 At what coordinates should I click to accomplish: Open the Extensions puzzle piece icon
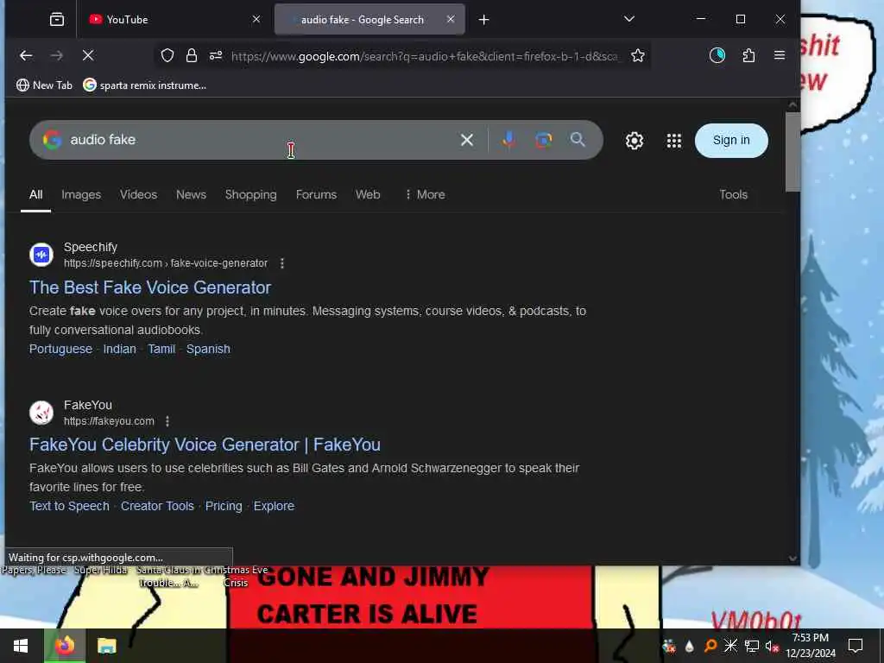(748, 55)
